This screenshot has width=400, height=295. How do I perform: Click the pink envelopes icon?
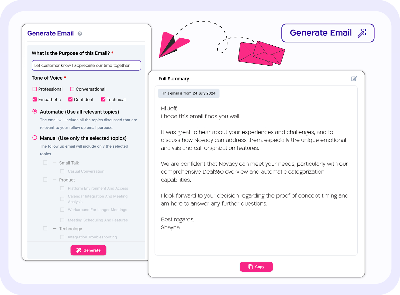click(261, 53)
